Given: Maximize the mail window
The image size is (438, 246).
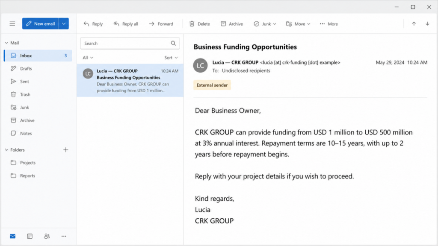Looking at the screenshot, I should click(x=413, y=7).
